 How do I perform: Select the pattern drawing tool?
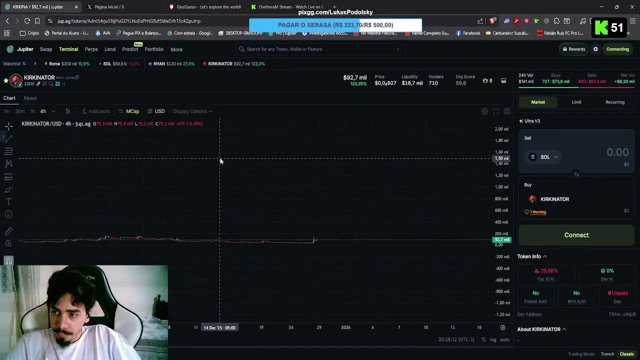tap(8, 163)
